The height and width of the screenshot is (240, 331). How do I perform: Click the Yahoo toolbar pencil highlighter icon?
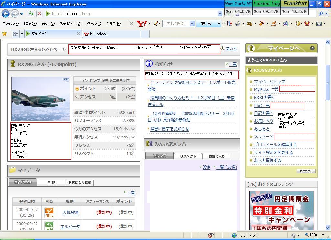coord(156,24)
